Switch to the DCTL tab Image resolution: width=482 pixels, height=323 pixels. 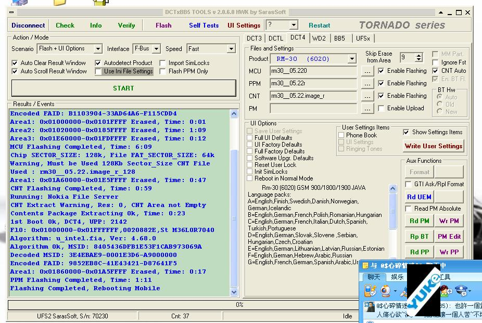pyautogui.click(x=276, y=38)
